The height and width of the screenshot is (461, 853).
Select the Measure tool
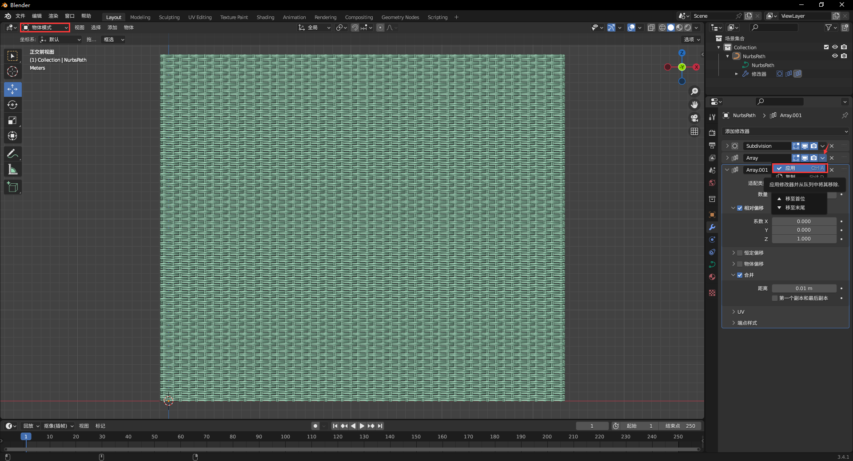(12, 169)
